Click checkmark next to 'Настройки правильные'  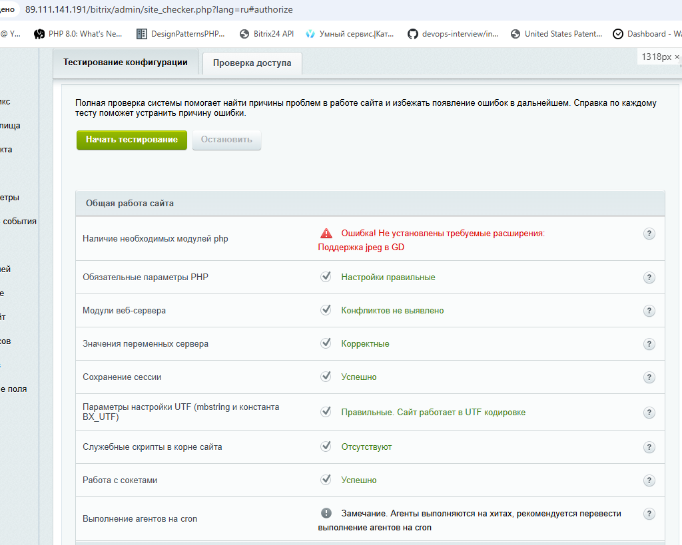coord(326,276)
